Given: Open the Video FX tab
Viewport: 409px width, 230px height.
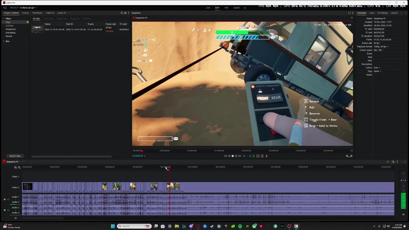Looking at the screenshot, I should [50, 13].
